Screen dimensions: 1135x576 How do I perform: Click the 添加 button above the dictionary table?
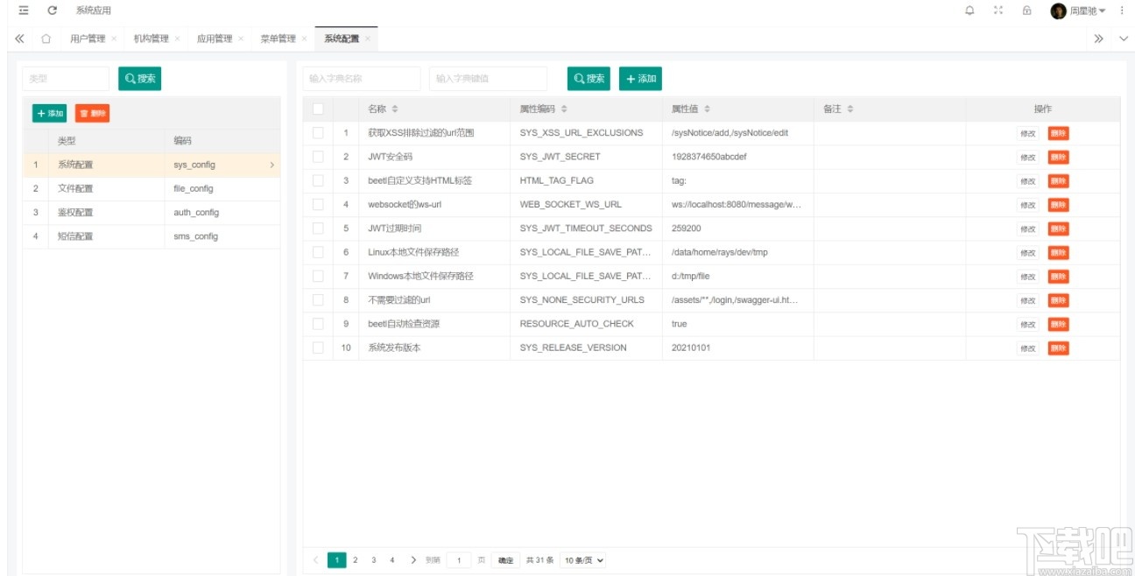click(641, 78)
